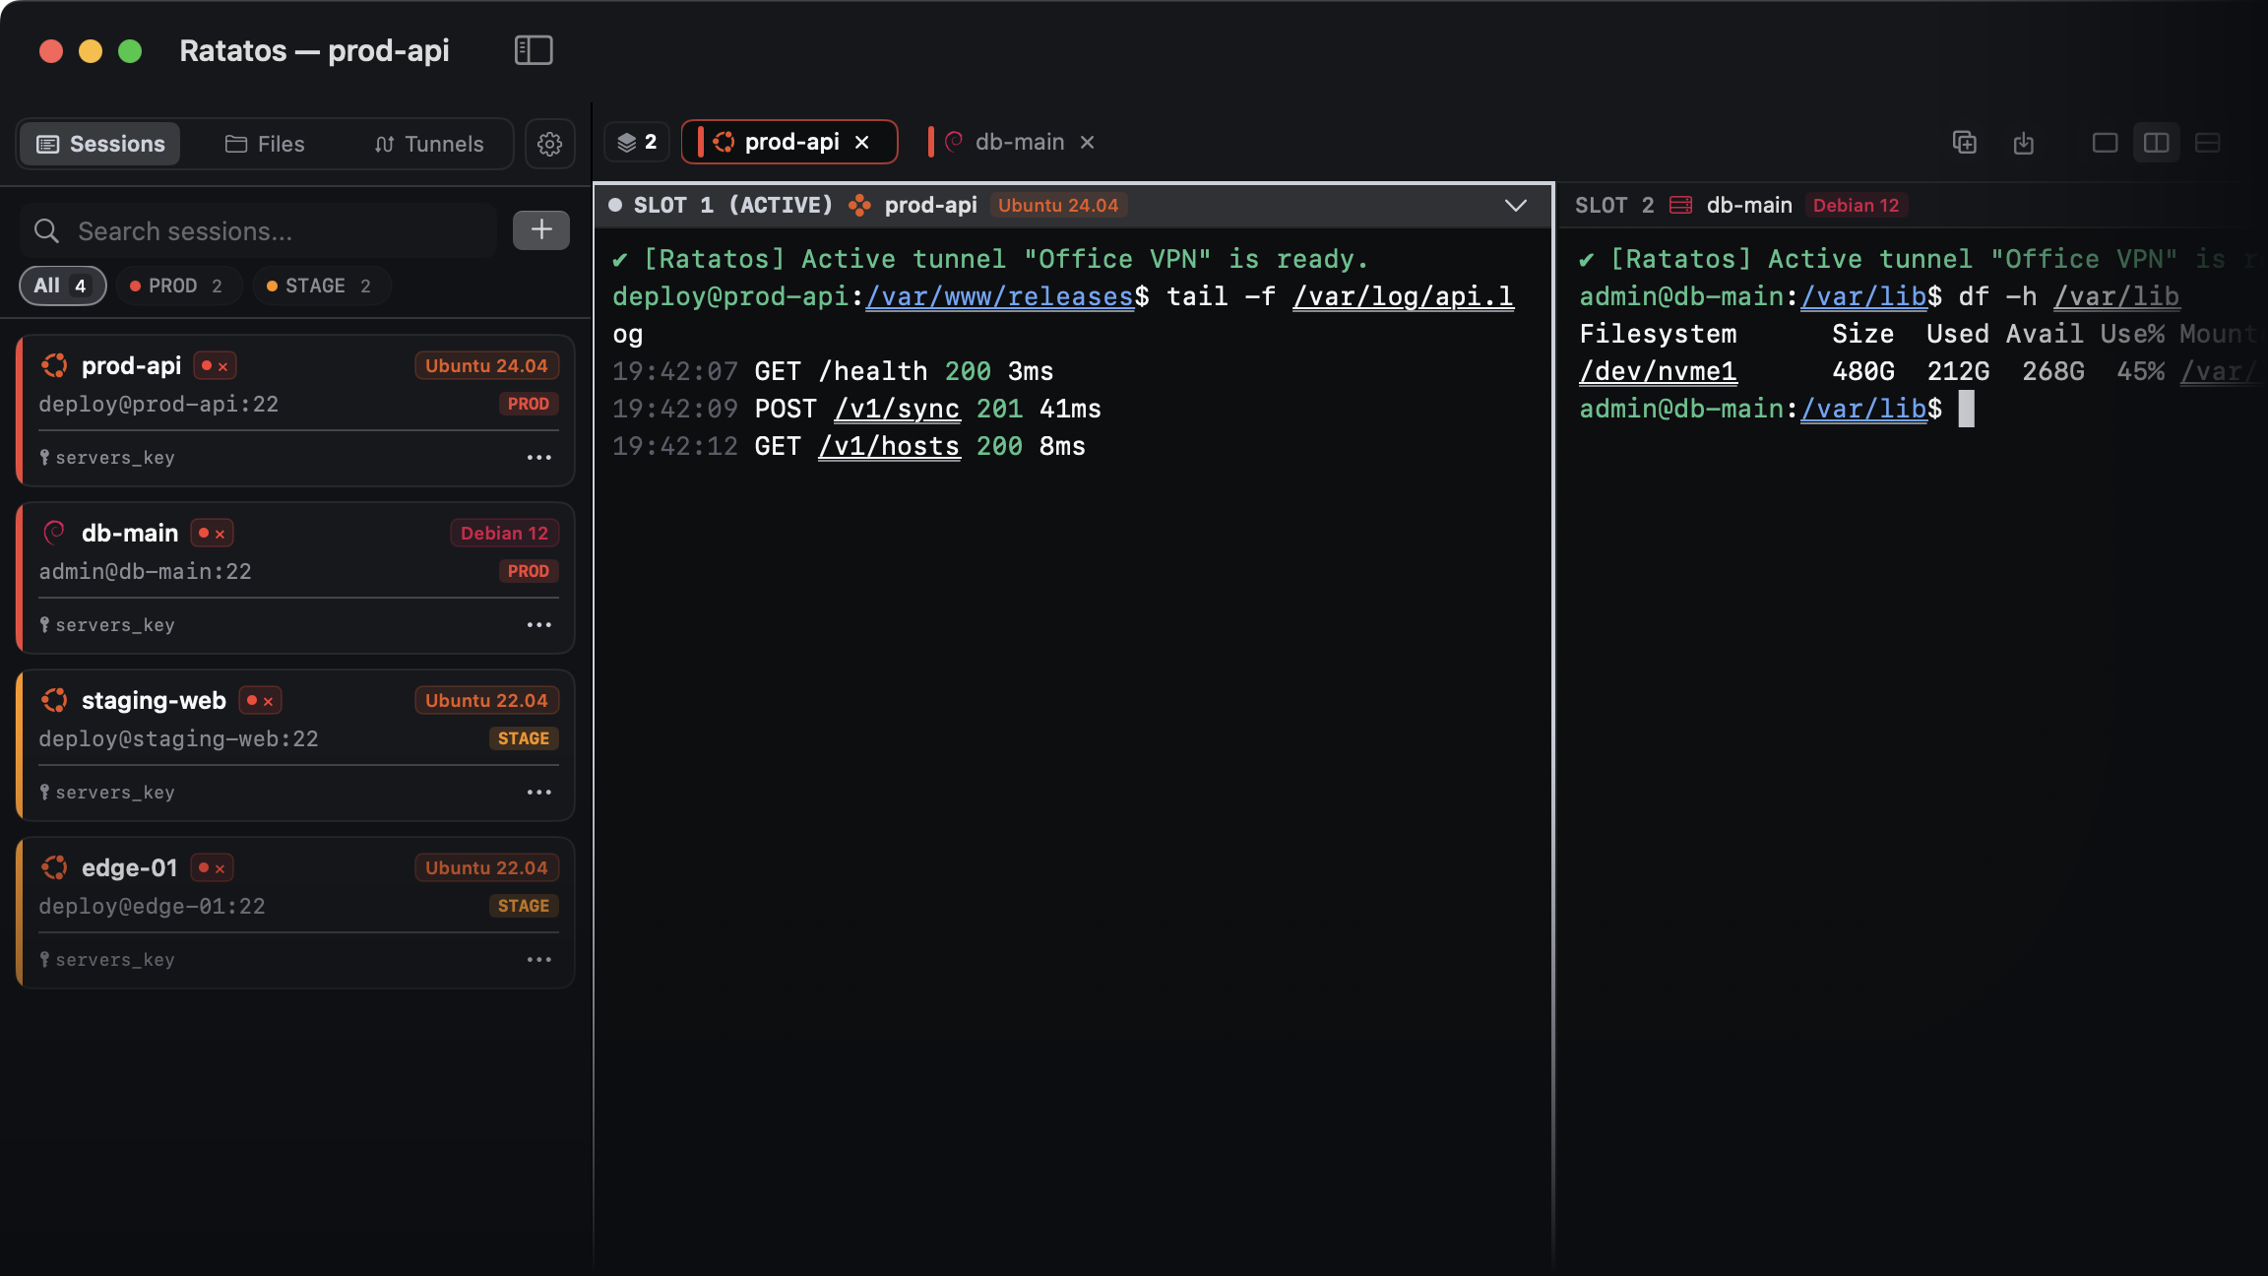Click the Debian 12 badge in Slot 2 header
The height and width of the screenshot is (1276, 2268).
click(x=1856, y=205)
